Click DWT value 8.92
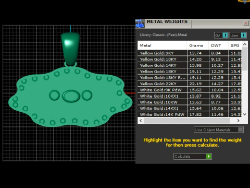This screenshot has width=250, height=188. [x=216, y=96]
